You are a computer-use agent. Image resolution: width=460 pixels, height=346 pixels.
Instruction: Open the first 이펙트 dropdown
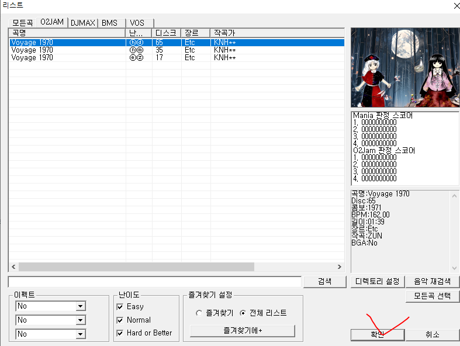tap(50, 306)
